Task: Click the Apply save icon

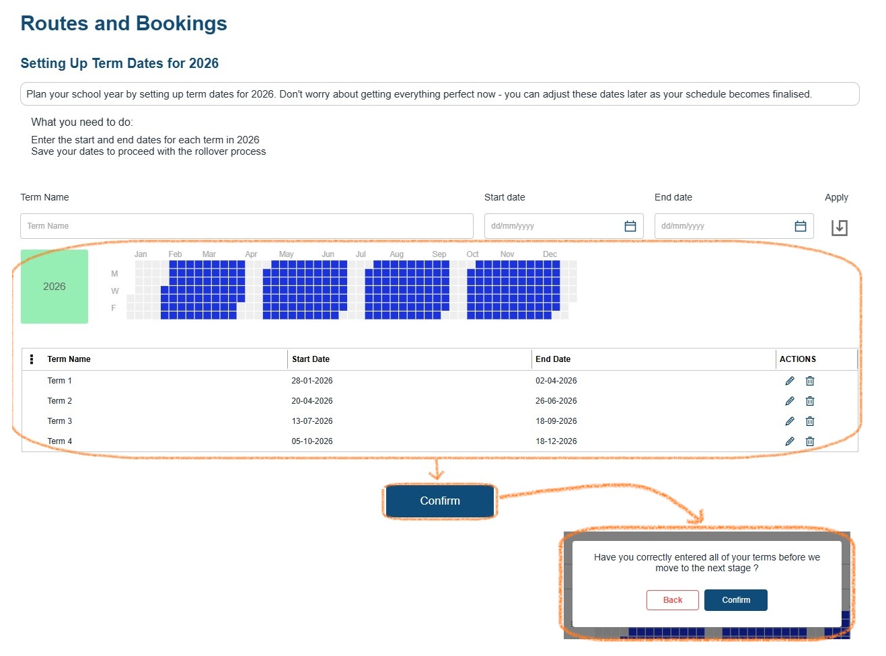Action: [839, 227]
